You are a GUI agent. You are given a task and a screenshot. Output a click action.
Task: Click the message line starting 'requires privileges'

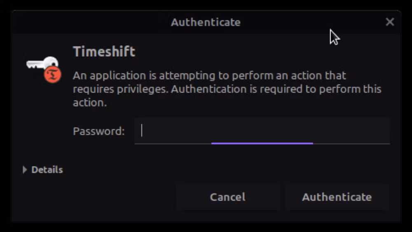[227, 89]
